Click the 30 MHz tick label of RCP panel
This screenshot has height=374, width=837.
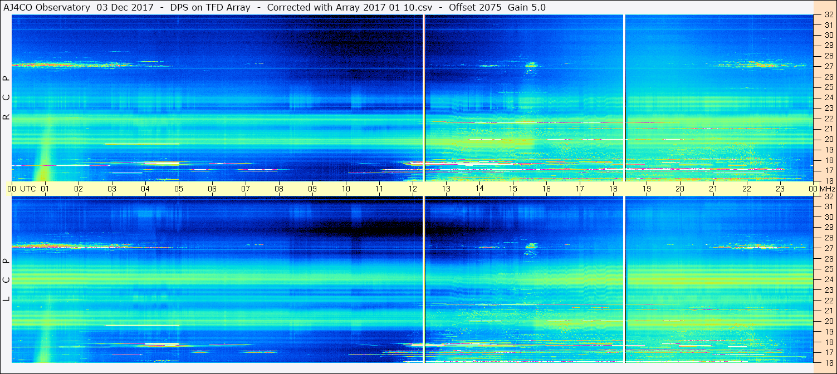coord(828,35)
